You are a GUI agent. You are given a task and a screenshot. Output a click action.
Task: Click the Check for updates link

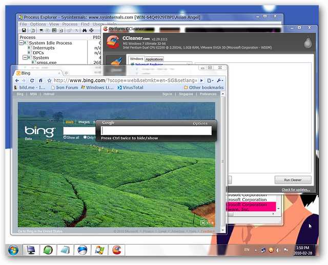tap(296, 190)
